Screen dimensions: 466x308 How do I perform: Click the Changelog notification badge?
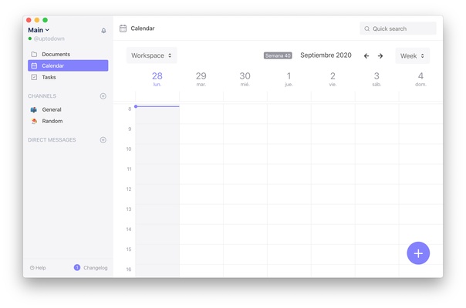[x=77, y=268]
